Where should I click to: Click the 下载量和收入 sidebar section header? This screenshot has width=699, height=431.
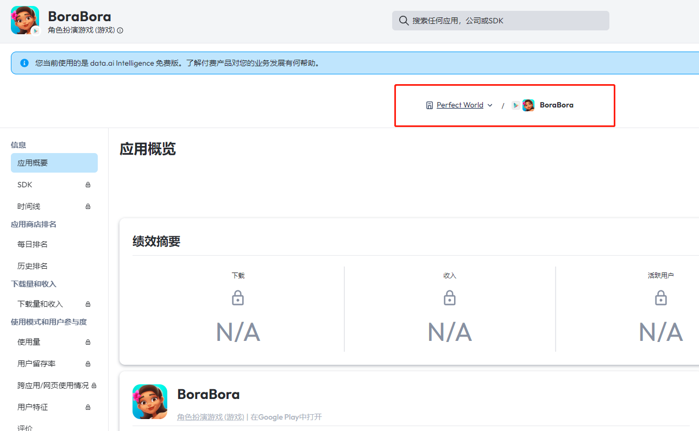coord(34,284)
